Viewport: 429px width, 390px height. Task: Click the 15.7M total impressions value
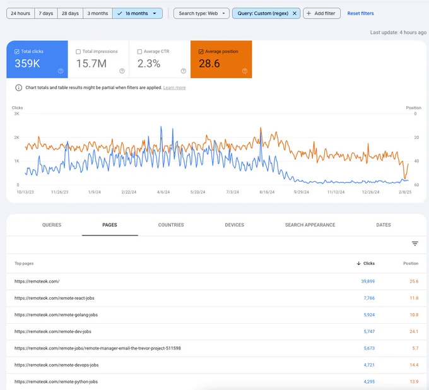[x=91, y=64]
